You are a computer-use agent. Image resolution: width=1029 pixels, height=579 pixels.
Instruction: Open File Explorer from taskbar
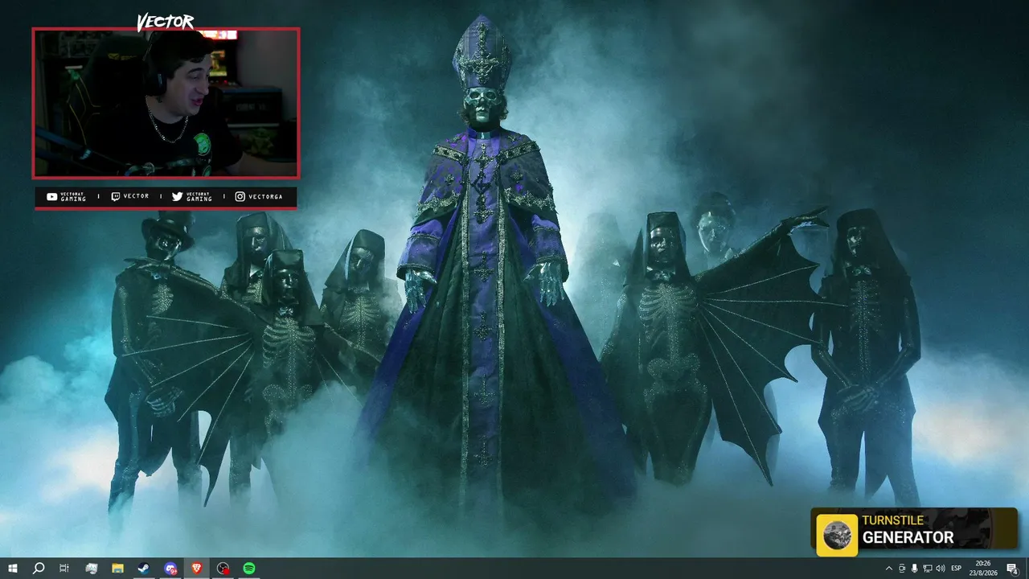click(117, 569)
